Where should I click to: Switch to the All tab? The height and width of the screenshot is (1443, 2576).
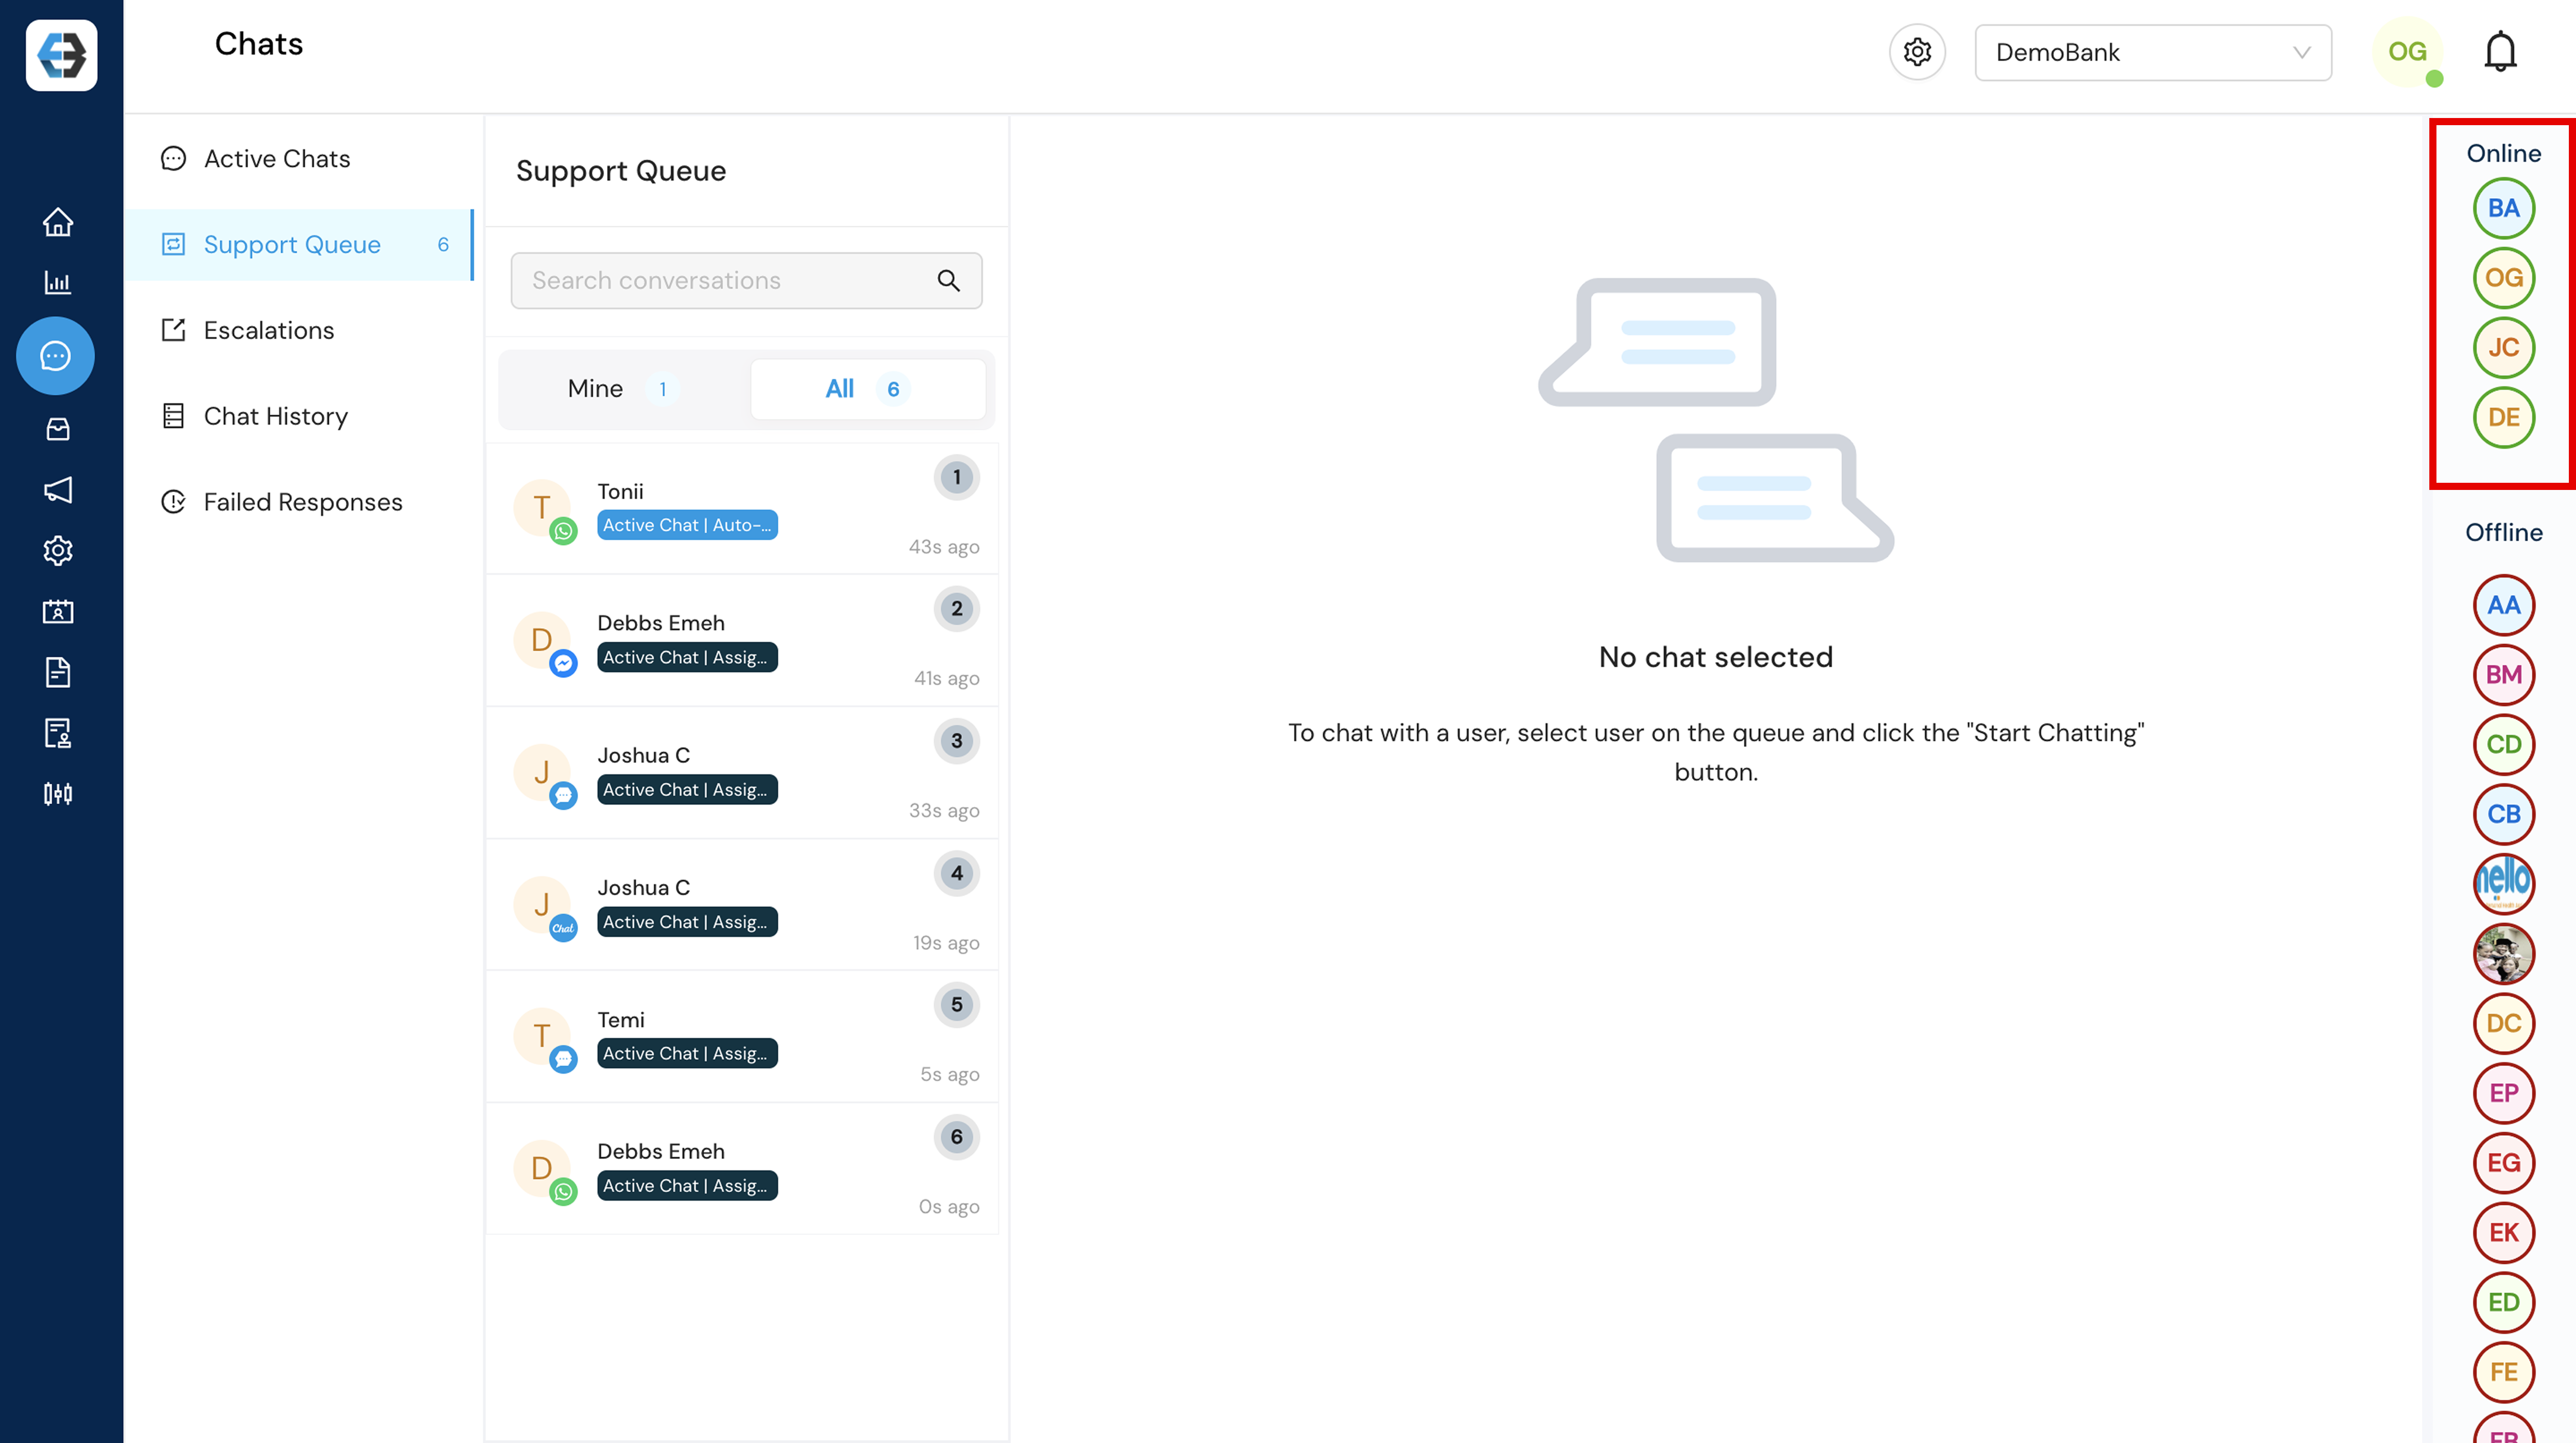[867, 389]
